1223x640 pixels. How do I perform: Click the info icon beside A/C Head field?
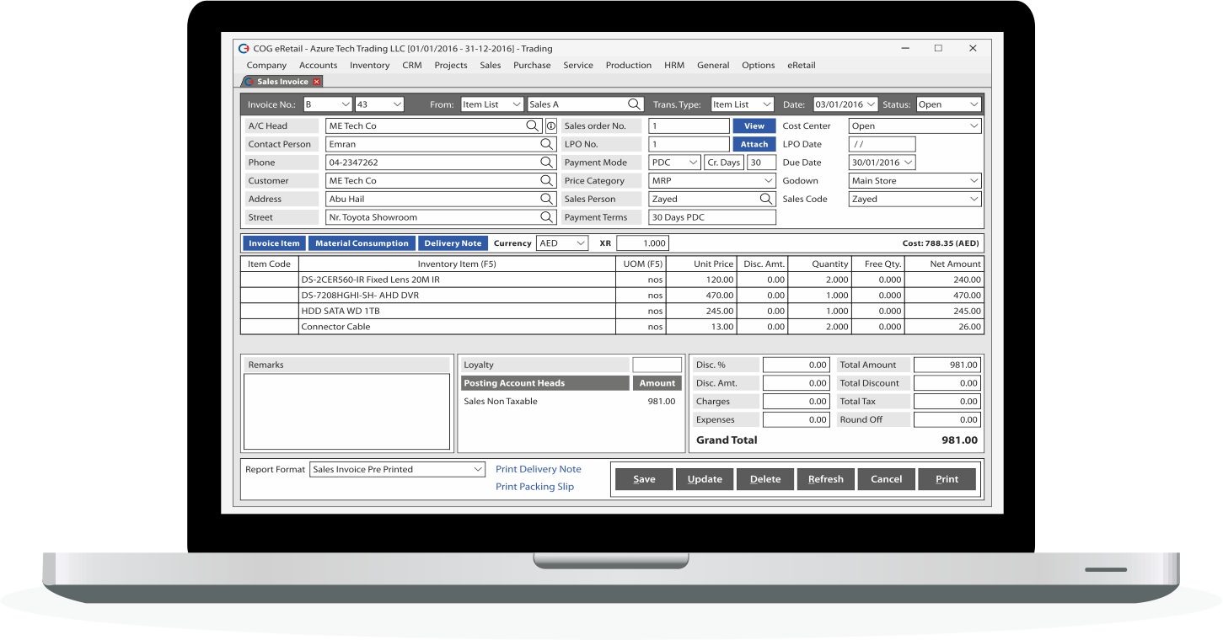click(x=549, y=125)
